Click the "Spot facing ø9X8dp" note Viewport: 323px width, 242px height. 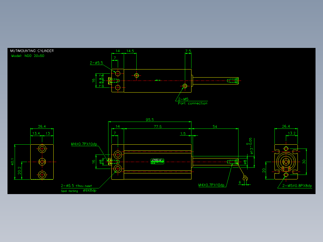79,191
